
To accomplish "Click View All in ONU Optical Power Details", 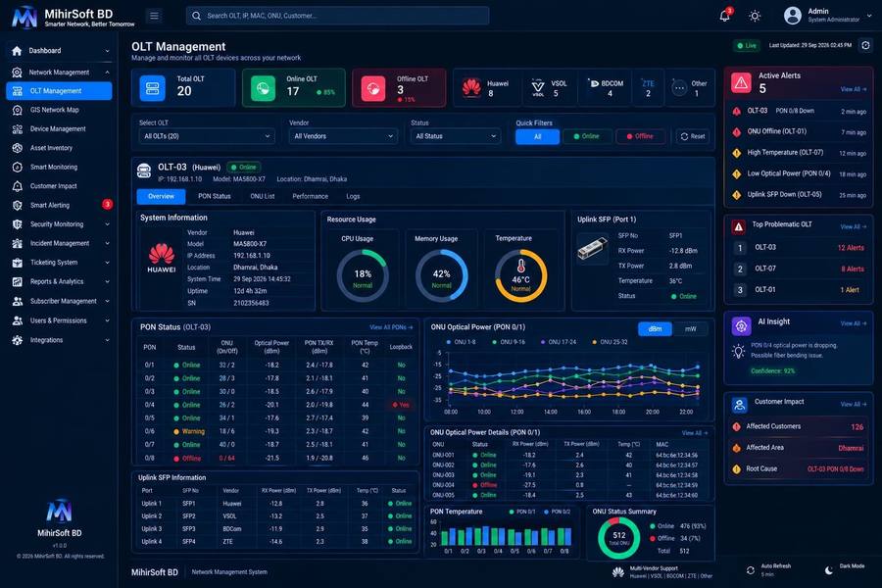I will [695, 433].
